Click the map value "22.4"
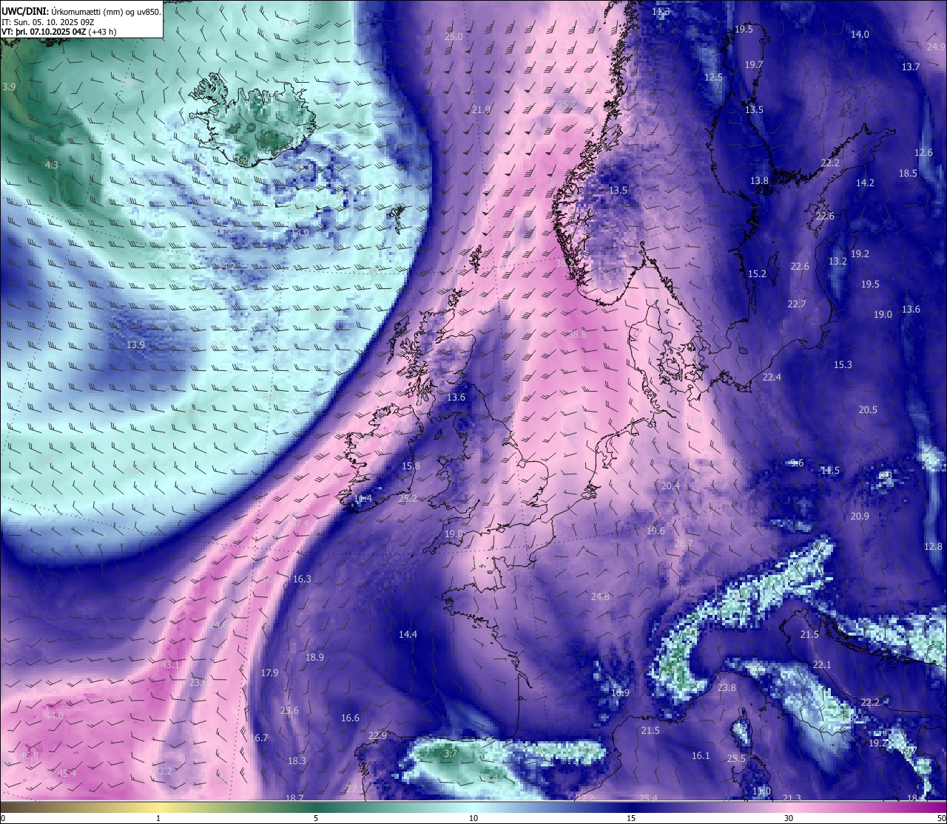This screenshot has height=824, width=947. [x=772, y=378]
